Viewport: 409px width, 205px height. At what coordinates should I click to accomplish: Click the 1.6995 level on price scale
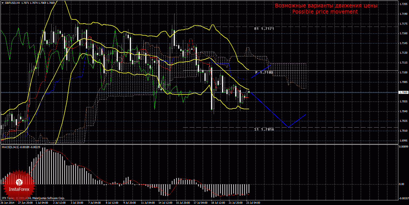pos(403,140)
